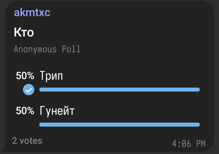Click the Трип result progress bar

point(120,90)
